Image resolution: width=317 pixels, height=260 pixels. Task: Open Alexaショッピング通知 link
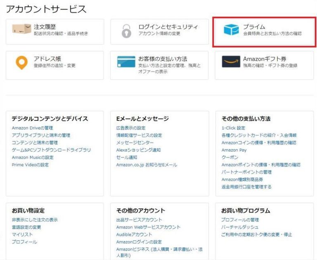tap(139, 150)
